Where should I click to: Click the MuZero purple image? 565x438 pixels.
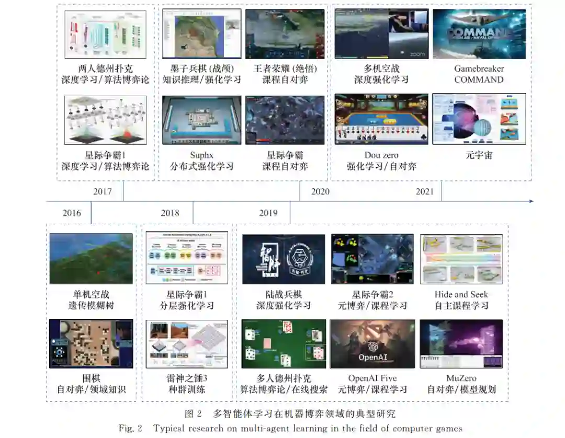click(461, 344)
